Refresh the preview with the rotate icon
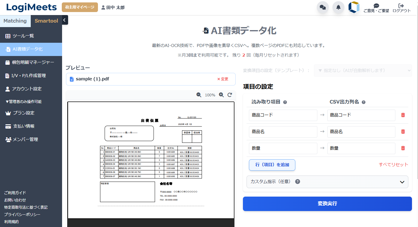418x227 pixels. click(230, 95)
